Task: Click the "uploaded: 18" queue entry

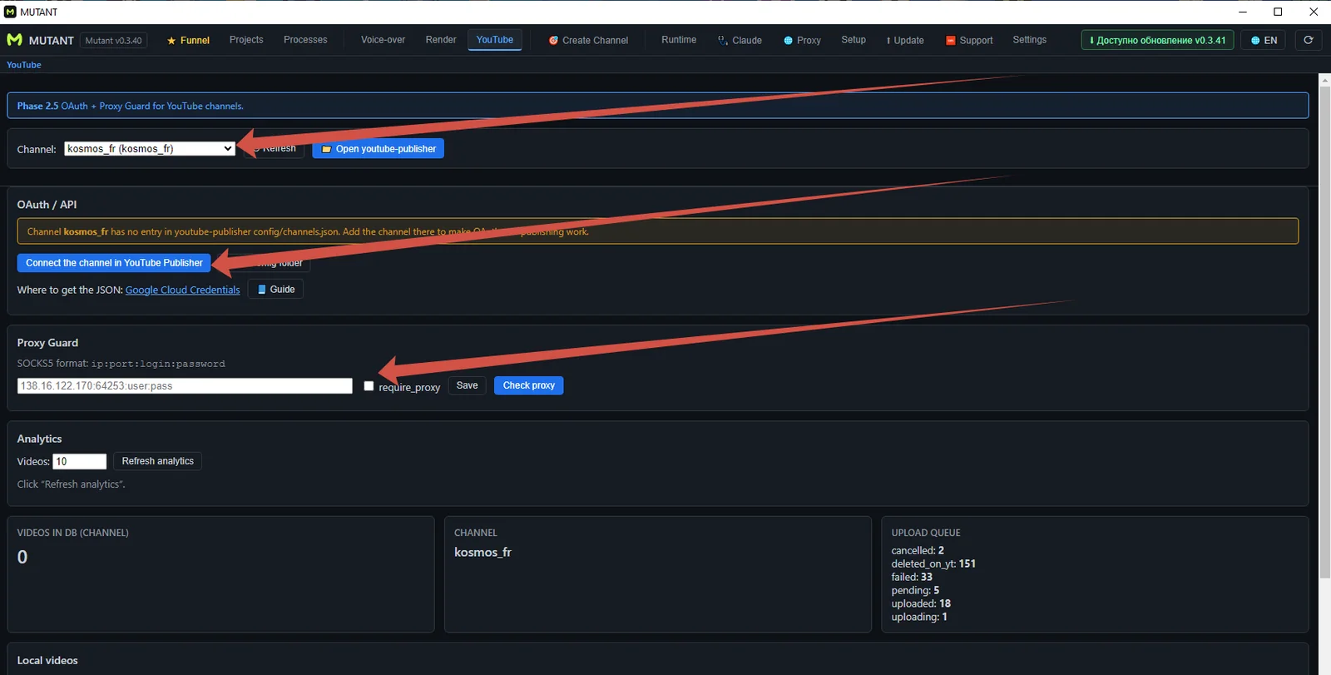Action: coord(921,604)
